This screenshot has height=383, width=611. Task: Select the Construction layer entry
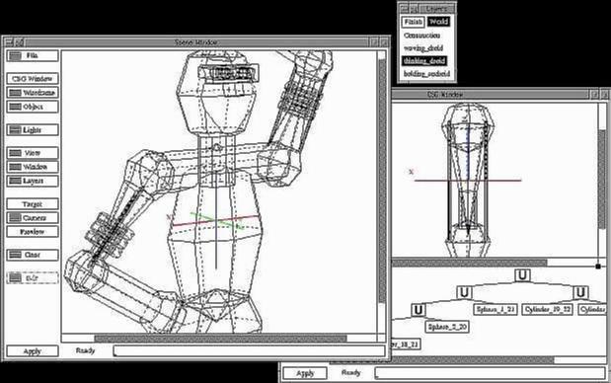pos(422,36)
